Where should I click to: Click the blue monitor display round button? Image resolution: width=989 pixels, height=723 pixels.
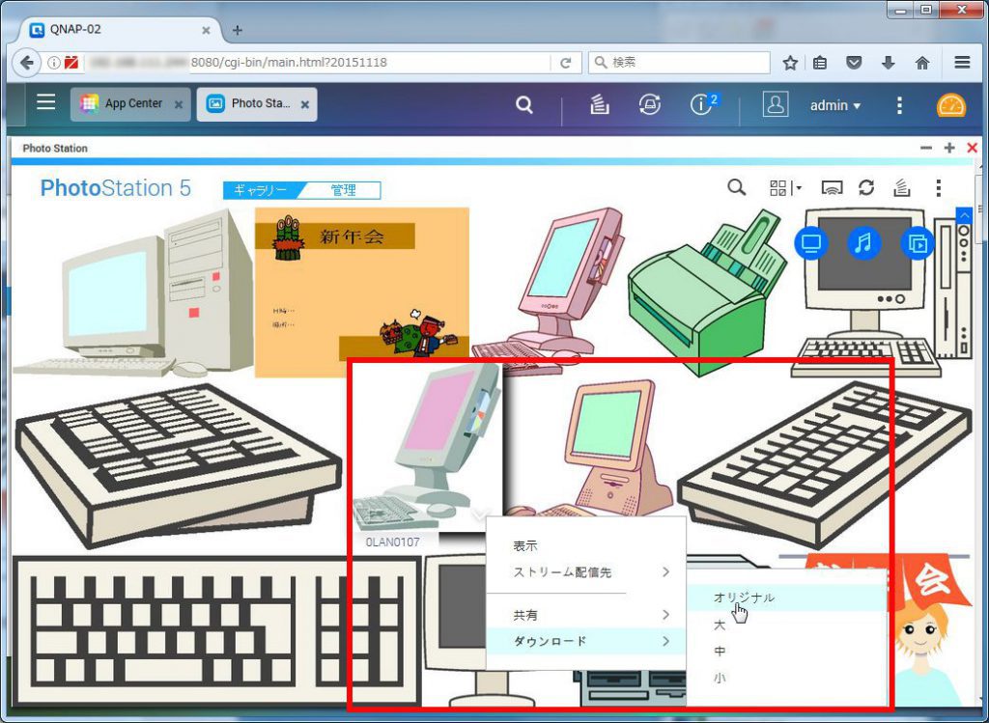(811, 242)
